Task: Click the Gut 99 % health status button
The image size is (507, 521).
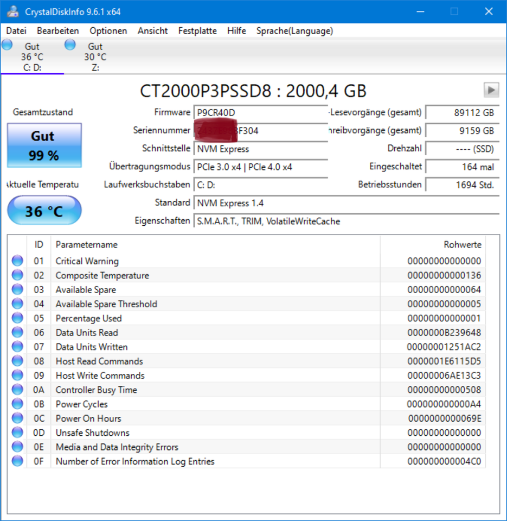Action: click(44, 145)
